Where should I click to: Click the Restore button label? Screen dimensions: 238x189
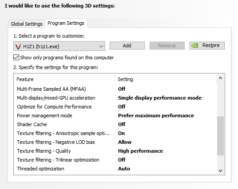(x=211, y=45)
